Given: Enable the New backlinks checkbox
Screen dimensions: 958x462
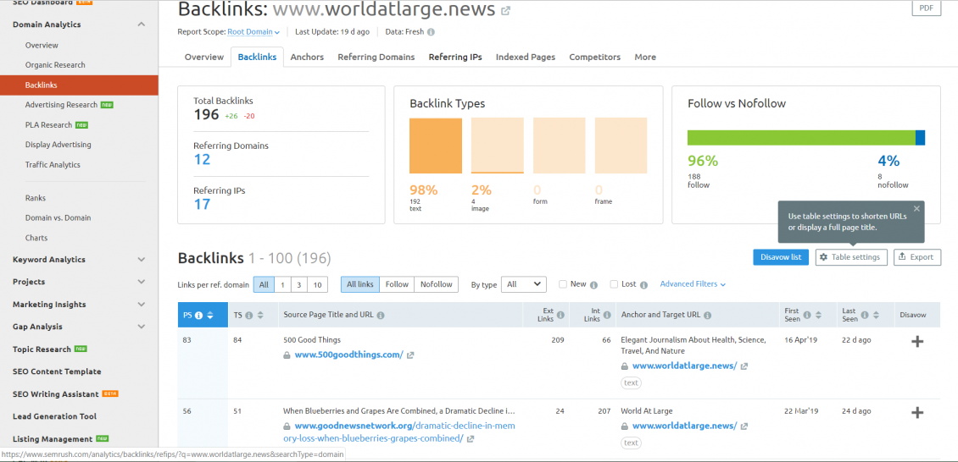Looking at the screenshot, I should pos(563,284).
